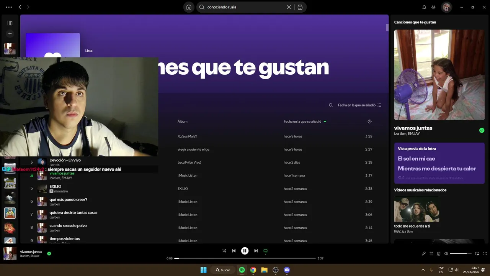Open the three-dots app menu in the top bar

(x=9, y=7)
